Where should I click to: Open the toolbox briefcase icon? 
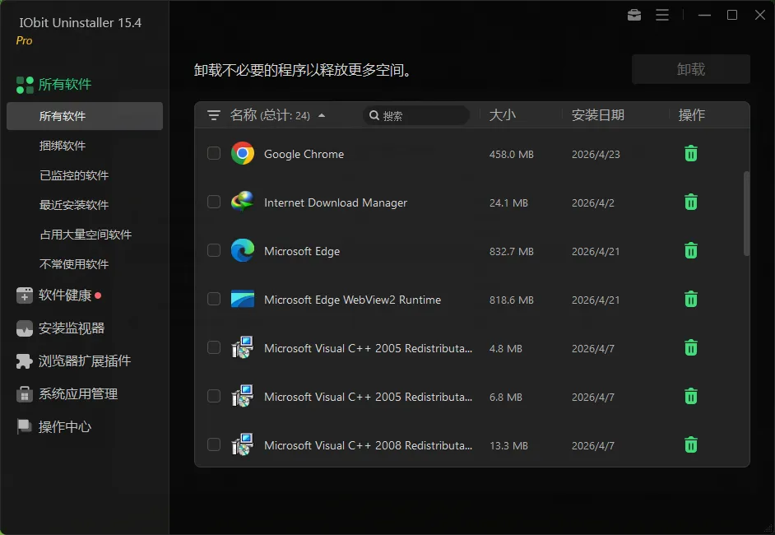point(634,16)
